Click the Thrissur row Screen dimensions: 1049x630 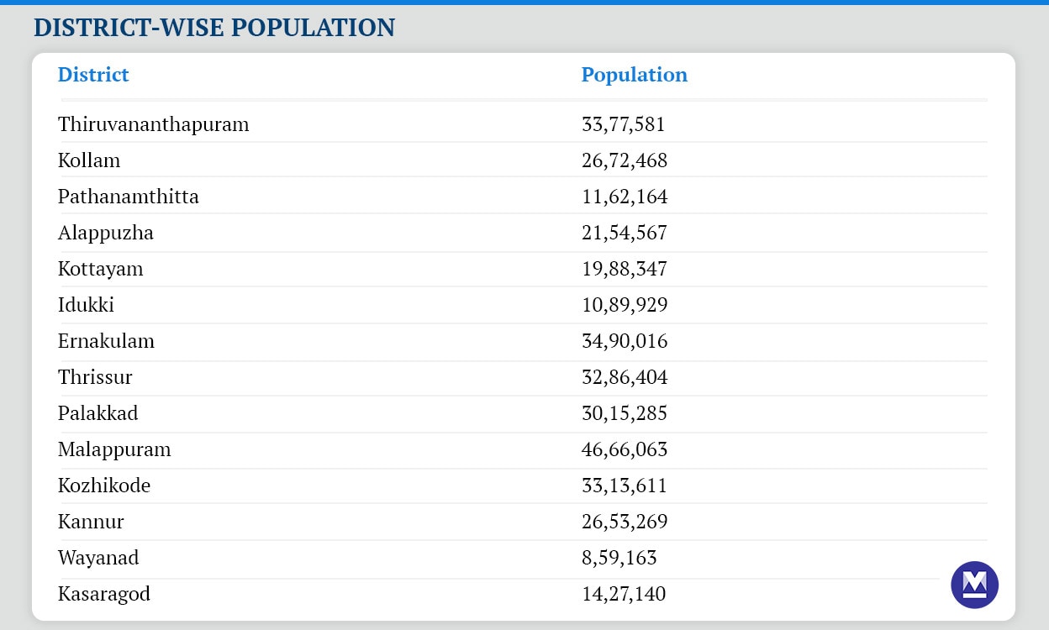95,377
